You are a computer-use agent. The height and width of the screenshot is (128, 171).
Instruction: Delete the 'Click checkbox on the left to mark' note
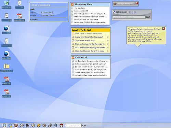108,51
